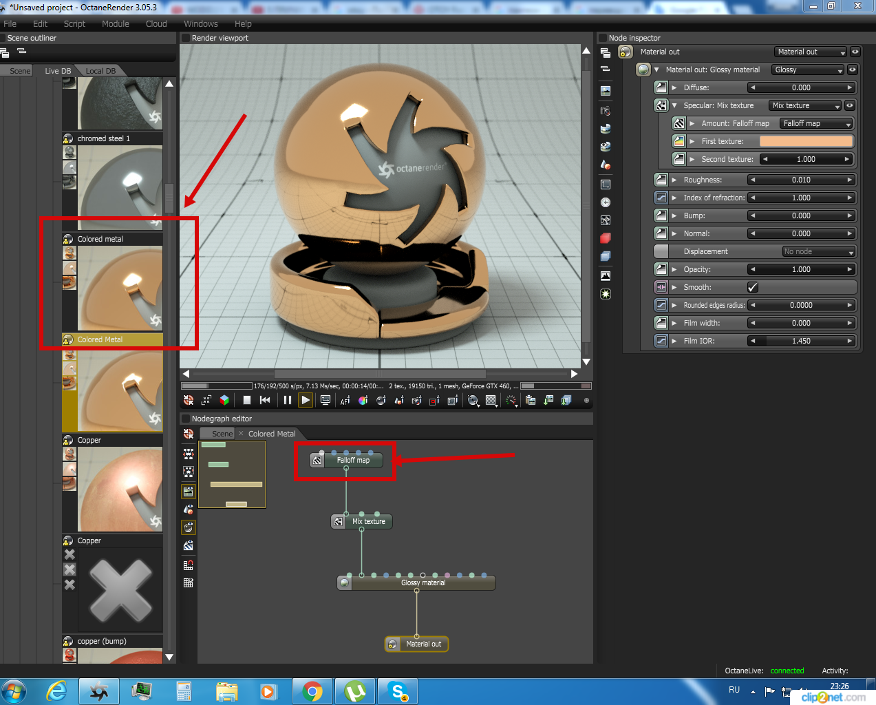The height and width of the screenshot is (705, 876).
Task: Expand the Diffuse parameter triangle
Action: pos(674,87)
